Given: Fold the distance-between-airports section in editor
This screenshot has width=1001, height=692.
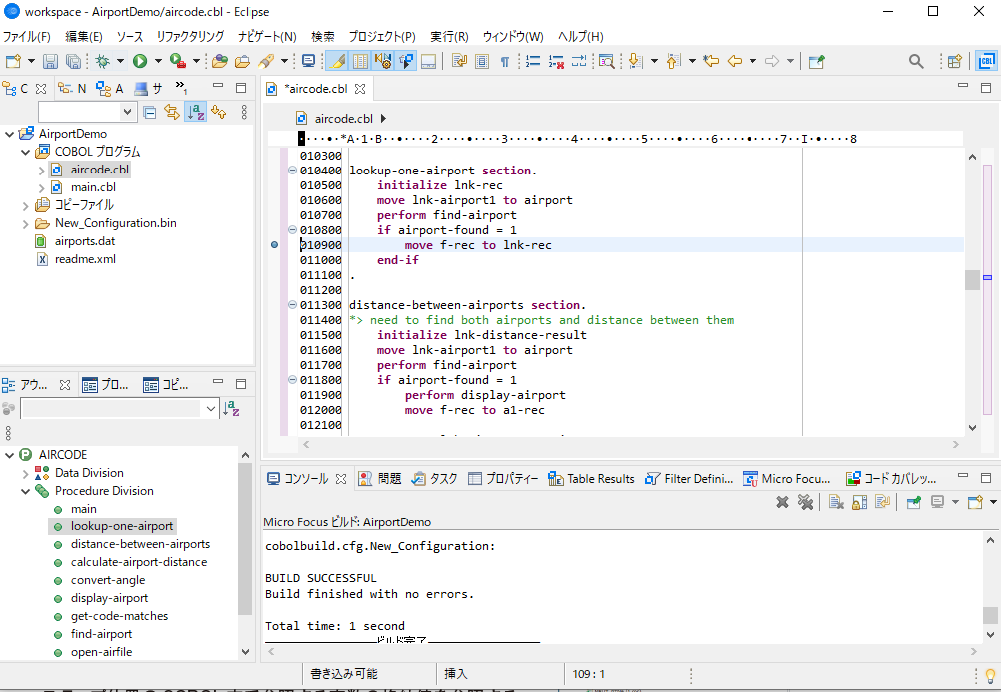Looking at the screenshot, I should click(x=293, y=305).
